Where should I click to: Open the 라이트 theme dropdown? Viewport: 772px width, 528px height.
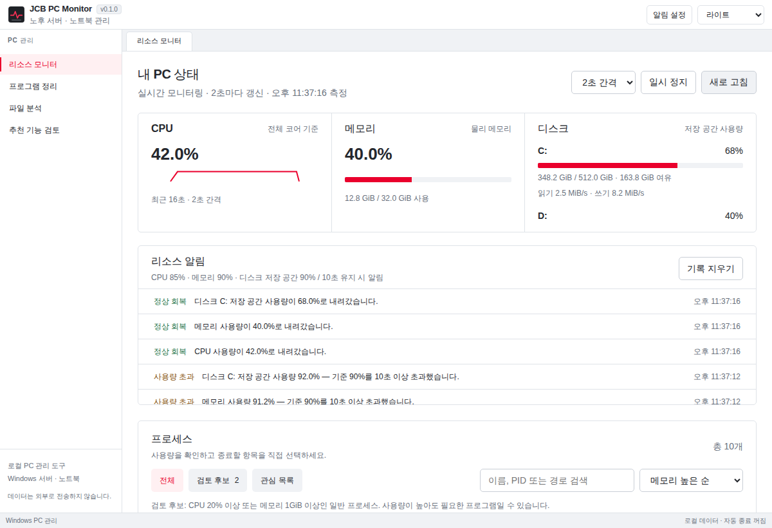(x=730, y=15)
